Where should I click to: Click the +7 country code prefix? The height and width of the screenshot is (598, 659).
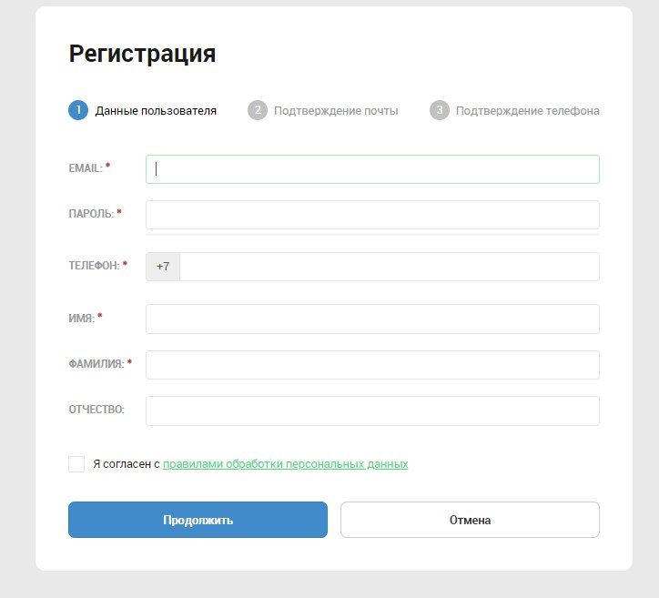tap(163, 267)
